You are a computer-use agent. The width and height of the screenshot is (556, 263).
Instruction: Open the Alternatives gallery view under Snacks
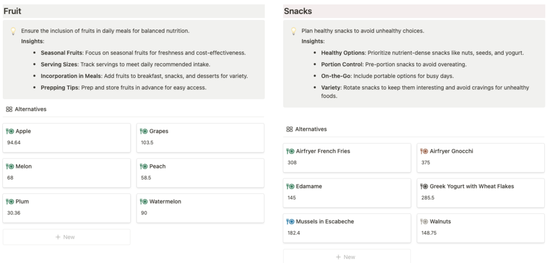click(306, 129)
